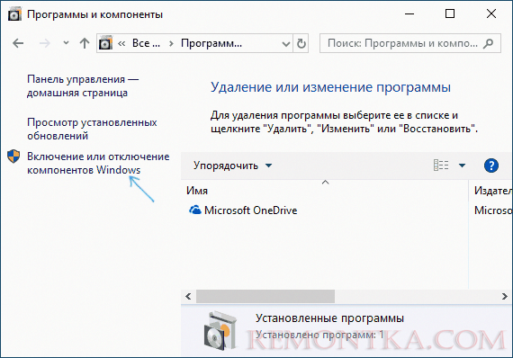Open the 'Все ...' breadcrumb
513x358 pixels.
146,43
